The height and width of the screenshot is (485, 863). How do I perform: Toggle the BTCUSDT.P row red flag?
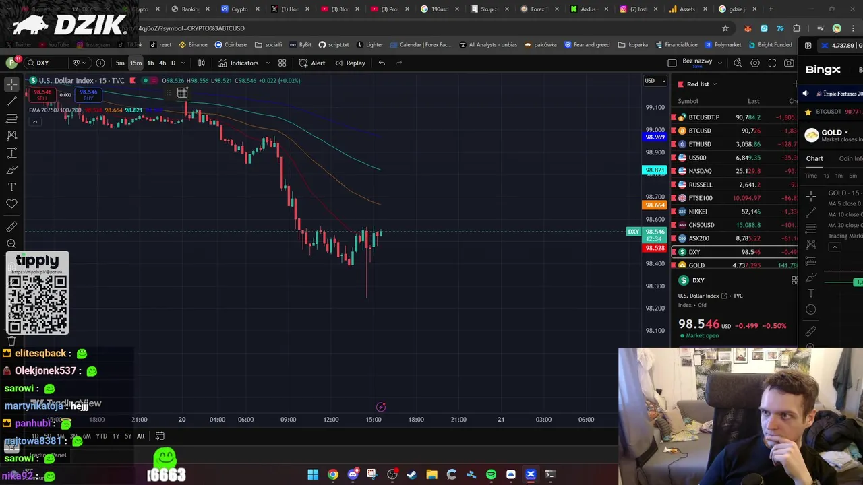(674, 117)
